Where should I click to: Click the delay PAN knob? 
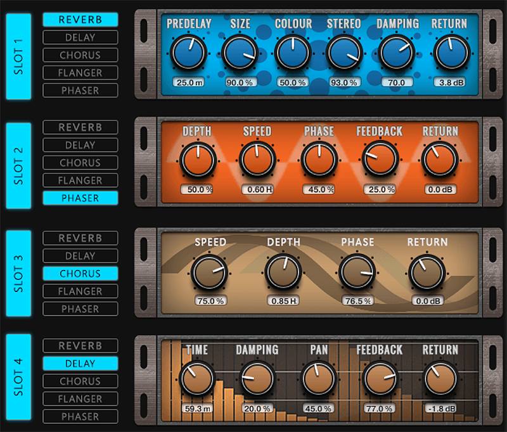[x=319, y=379]
